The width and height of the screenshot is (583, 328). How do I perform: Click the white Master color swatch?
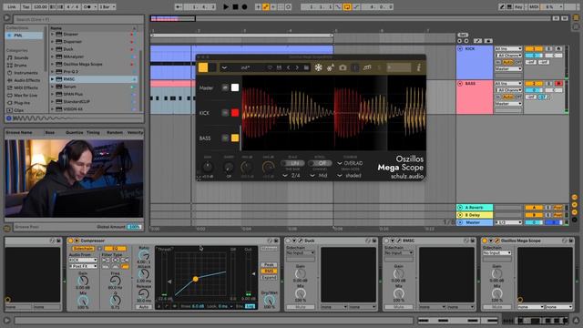pos(235,87)
